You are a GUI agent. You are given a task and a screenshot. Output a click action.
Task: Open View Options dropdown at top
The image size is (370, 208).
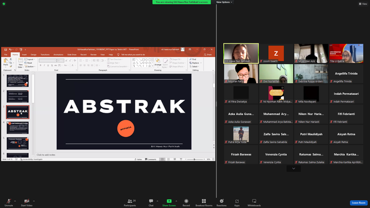[x=224, y=2]
